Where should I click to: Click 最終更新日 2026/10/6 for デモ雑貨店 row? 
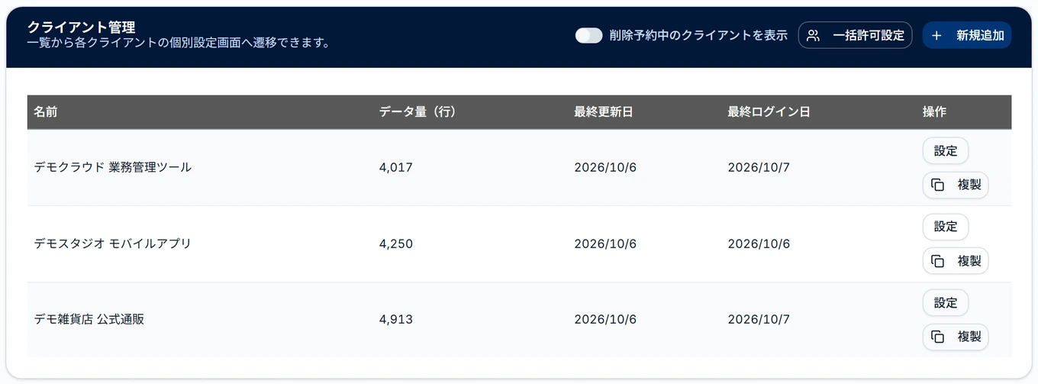[x=605, y=319]
